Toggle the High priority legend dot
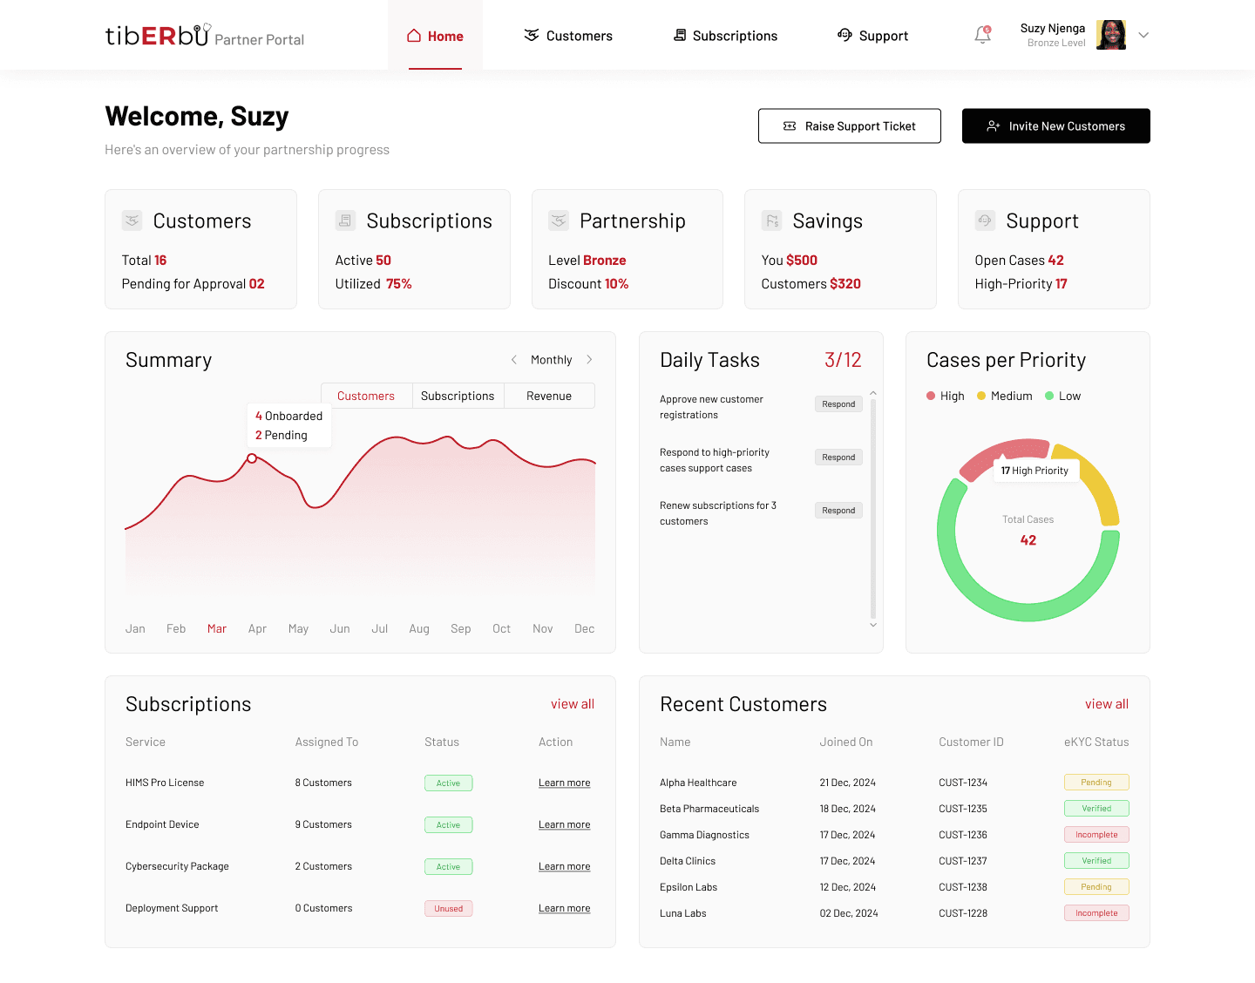The image size is (1255, 983). coord(931,396)
